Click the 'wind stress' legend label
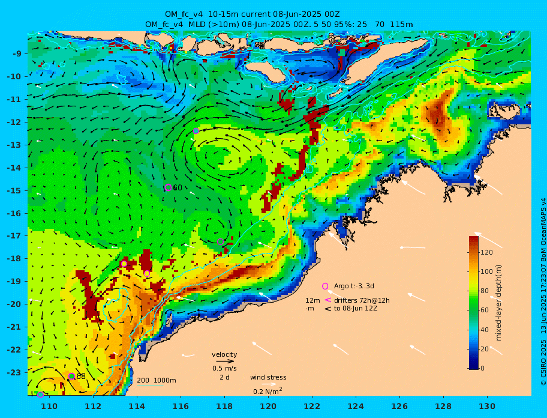 pyautogui.click(x=268, y=377)
